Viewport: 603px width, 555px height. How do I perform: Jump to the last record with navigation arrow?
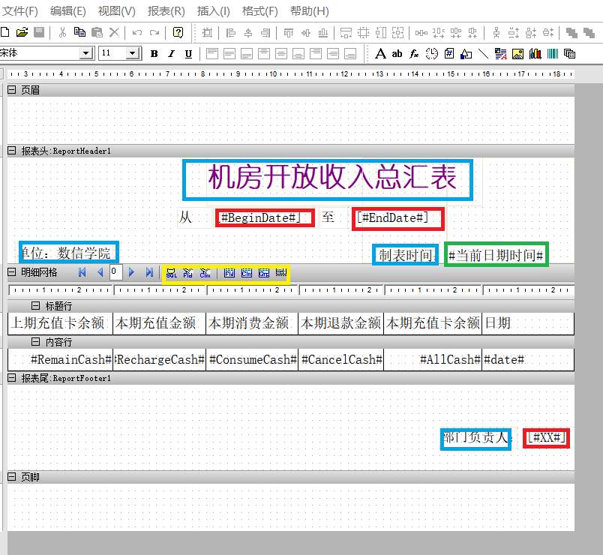click(x=147, y=273)
